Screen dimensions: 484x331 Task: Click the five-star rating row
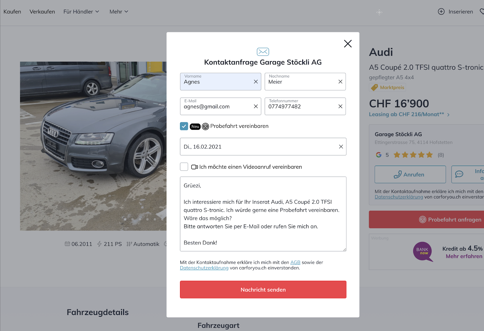click(413, 155)
